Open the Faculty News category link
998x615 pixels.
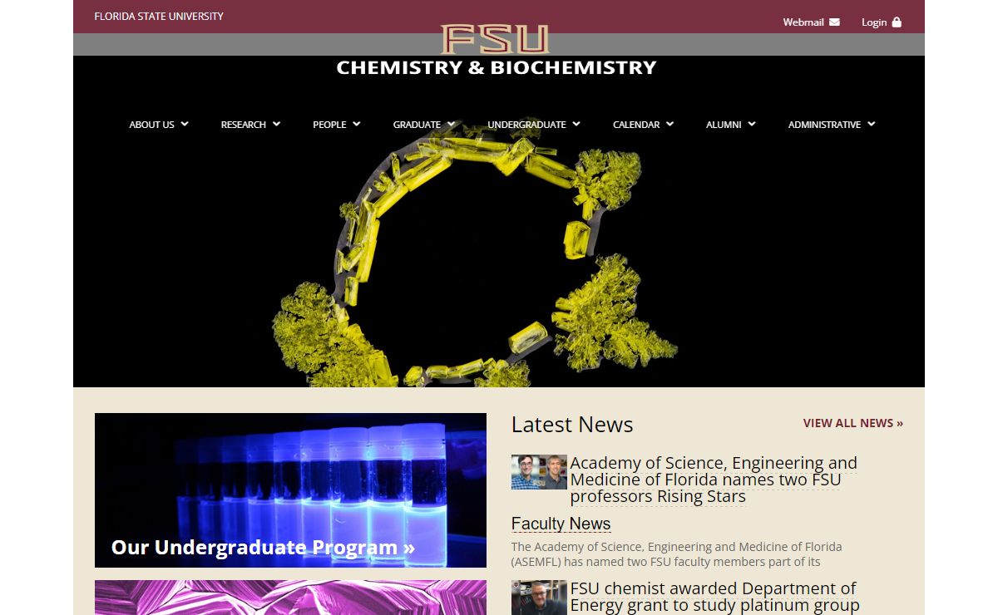[x=561, y=524]
